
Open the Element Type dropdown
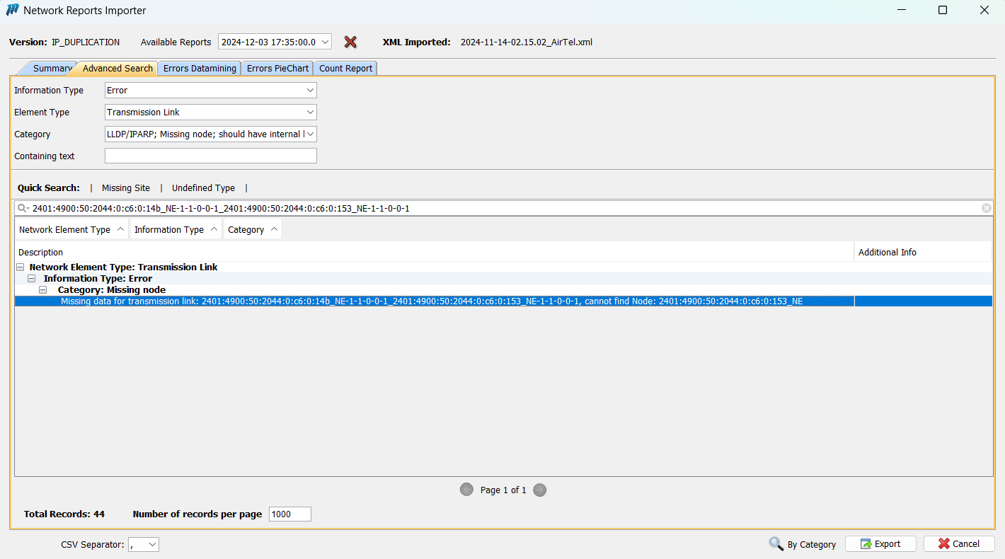click(310, 112)
